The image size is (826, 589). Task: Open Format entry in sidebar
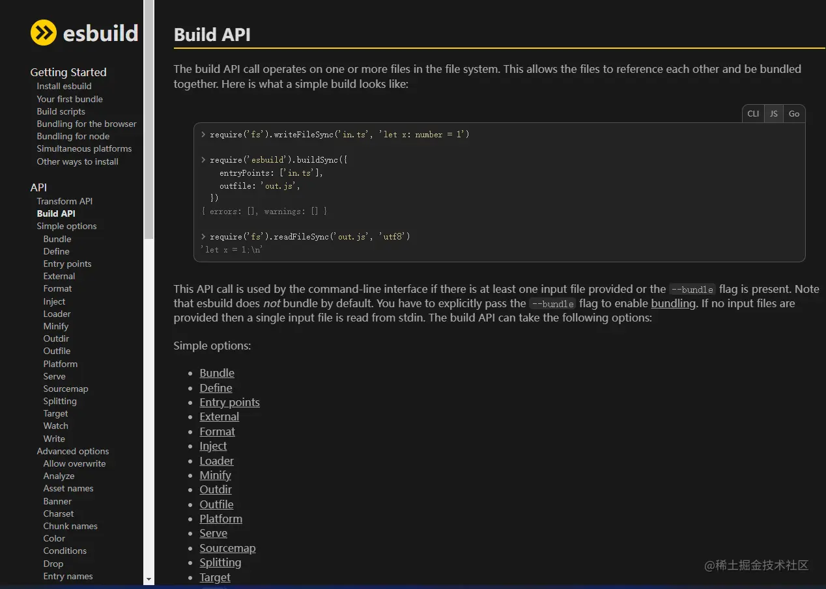point(57,288)
